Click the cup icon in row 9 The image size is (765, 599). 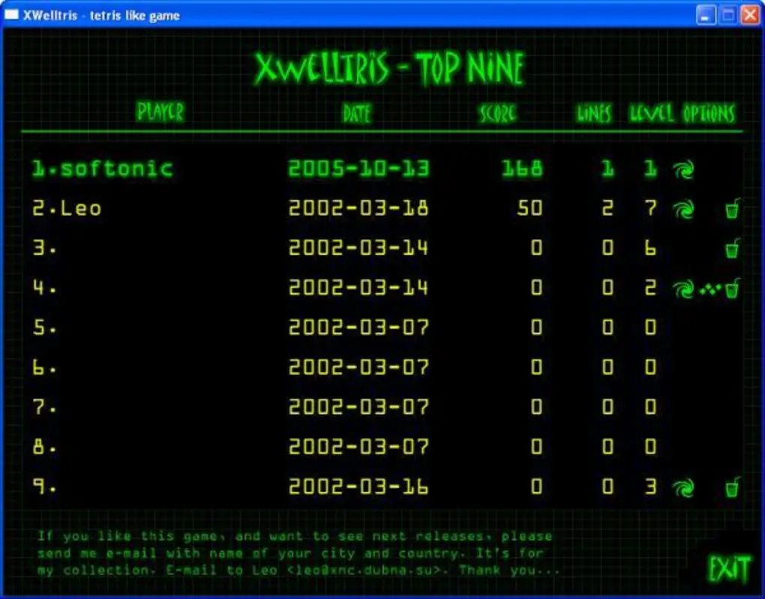tap(732, 488)
